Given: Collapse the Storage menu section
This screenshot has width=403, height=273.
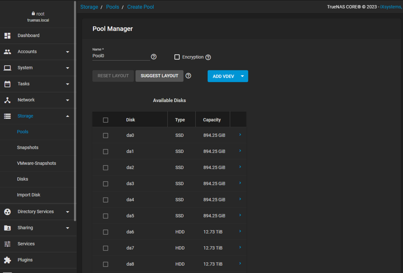Looking at the screenshot, I should coord(68,116).
